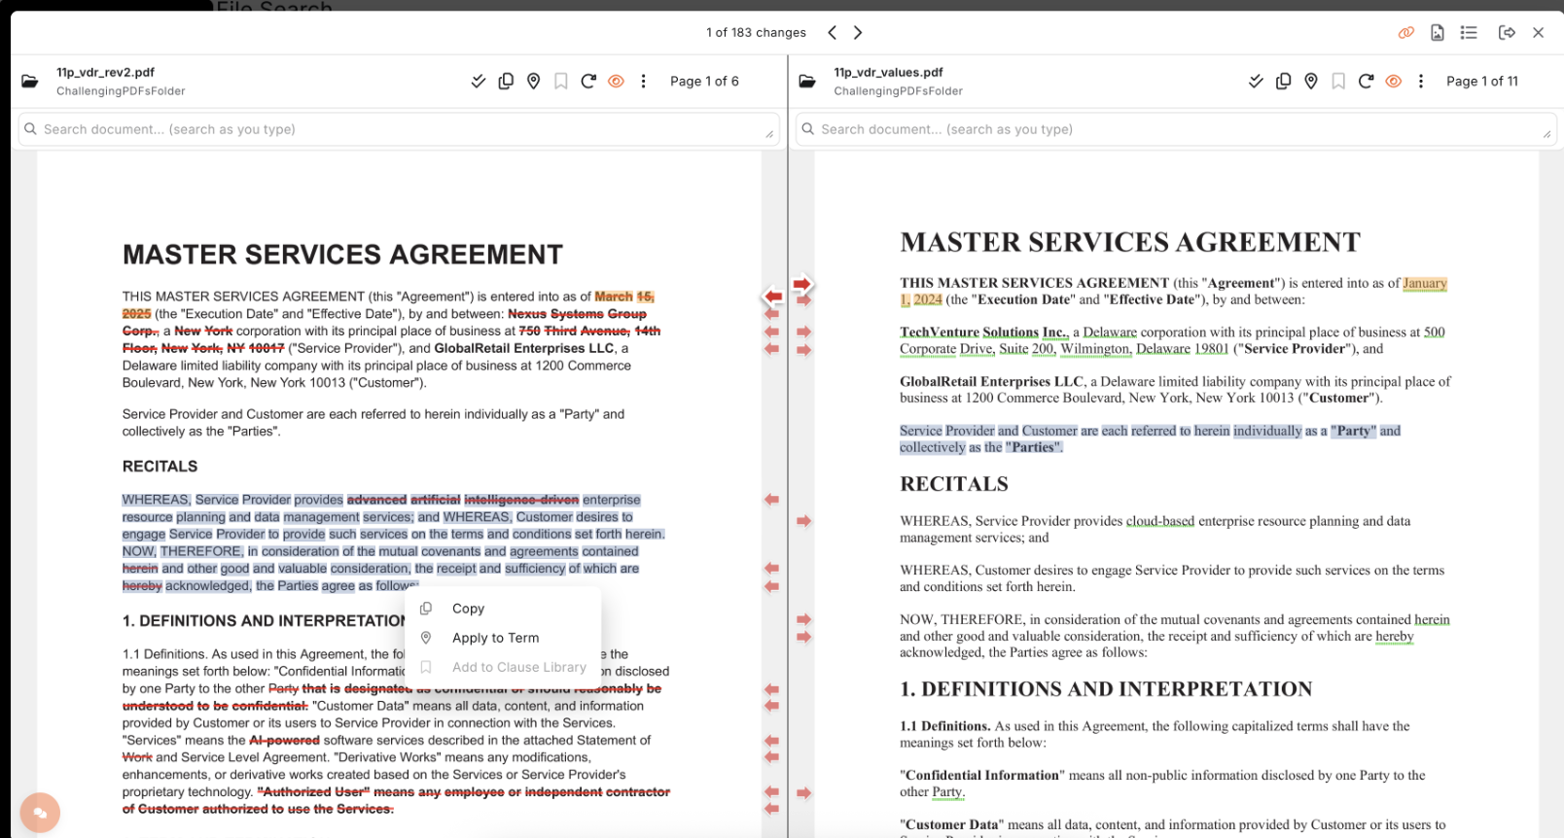Toggle highlight visibility eye in left pane
Screen dimensions: 1564x838
616,82
